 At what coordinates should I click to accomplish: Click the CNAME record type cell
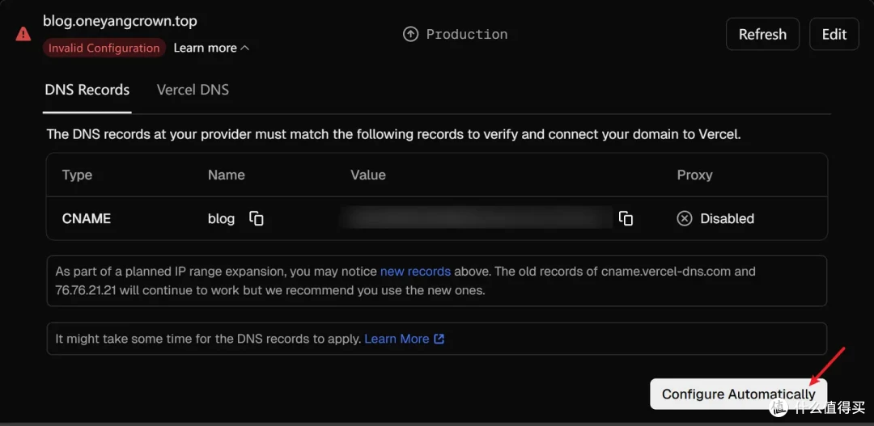pos(87,219)
